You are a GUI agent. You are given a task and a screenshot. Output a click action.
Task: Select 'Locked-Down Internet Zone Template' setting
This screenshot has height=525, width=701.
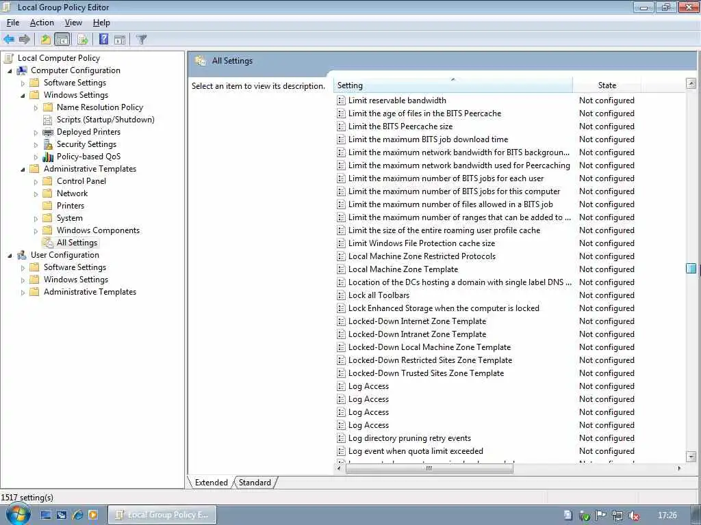tap(417, 321)
